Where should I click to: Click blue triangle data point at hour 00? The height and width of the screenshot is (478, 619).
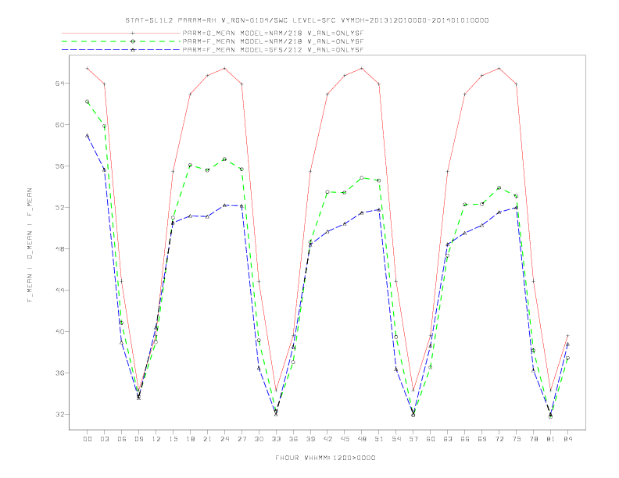click(x=88, y=136)
